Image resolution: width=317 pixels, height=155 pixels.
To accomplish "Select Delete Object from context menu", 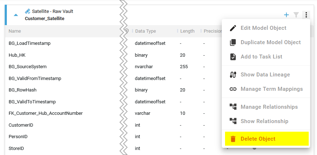I will tap(258, 139).
